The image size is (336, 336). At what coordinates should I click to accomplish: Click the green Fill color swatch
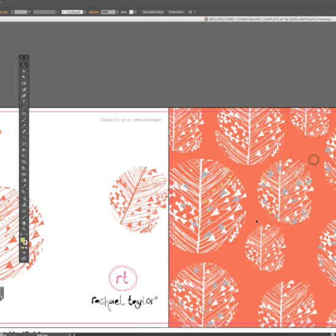click(x=23, y=240)
